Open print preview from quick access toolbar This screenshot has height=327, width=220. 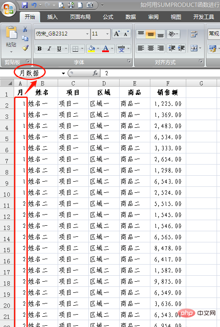[62, 5]
